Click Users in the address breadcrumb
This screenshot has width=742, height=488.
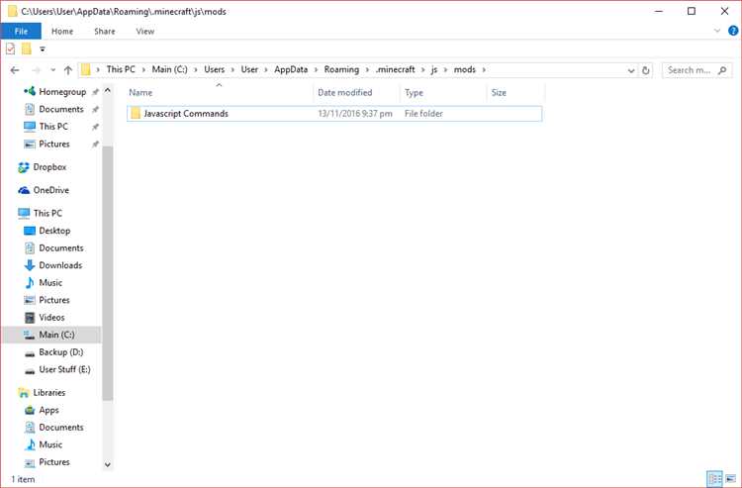click(215, 69)
